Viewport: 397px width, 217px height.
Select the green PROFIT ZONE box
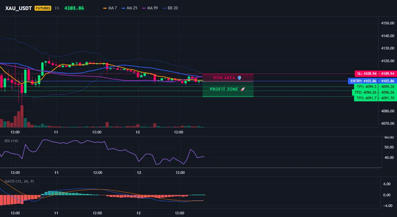pyautogui.click(x=228, y=89)
